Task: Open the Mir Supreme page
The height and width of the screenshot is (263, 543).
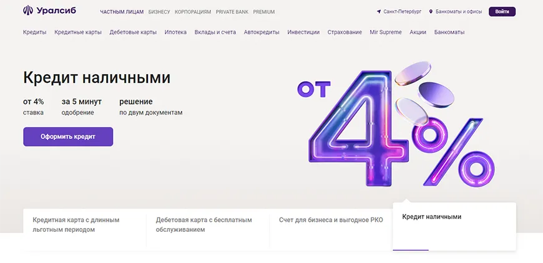Action: [386, 32]
